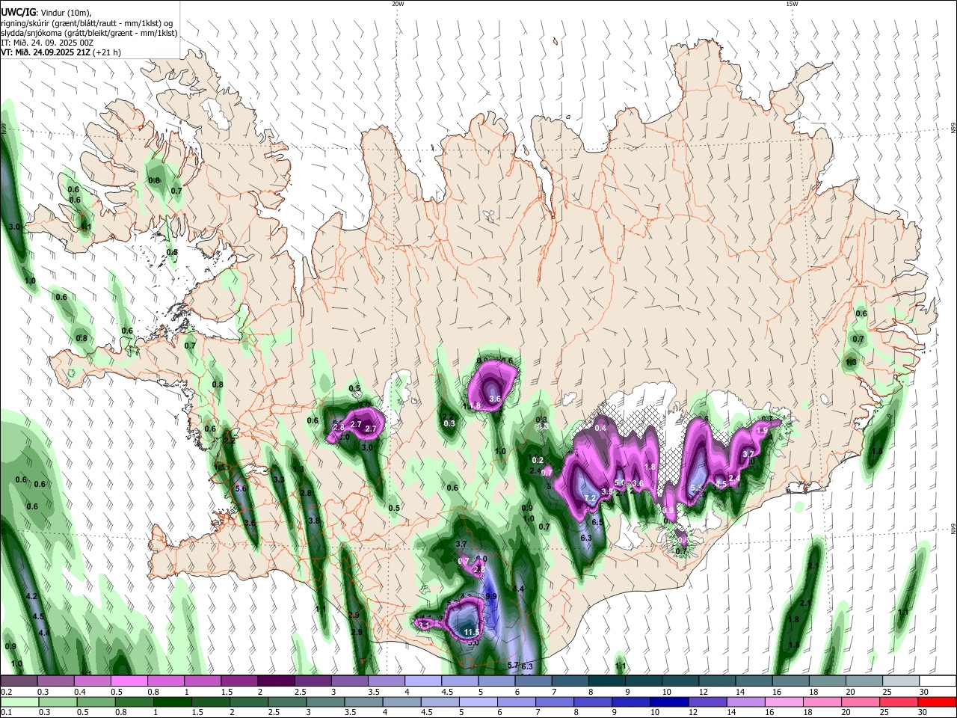The image size is (957, 718).
Task: Select the violet 3 swatch in the top legend row
Action: click(350, 681)
